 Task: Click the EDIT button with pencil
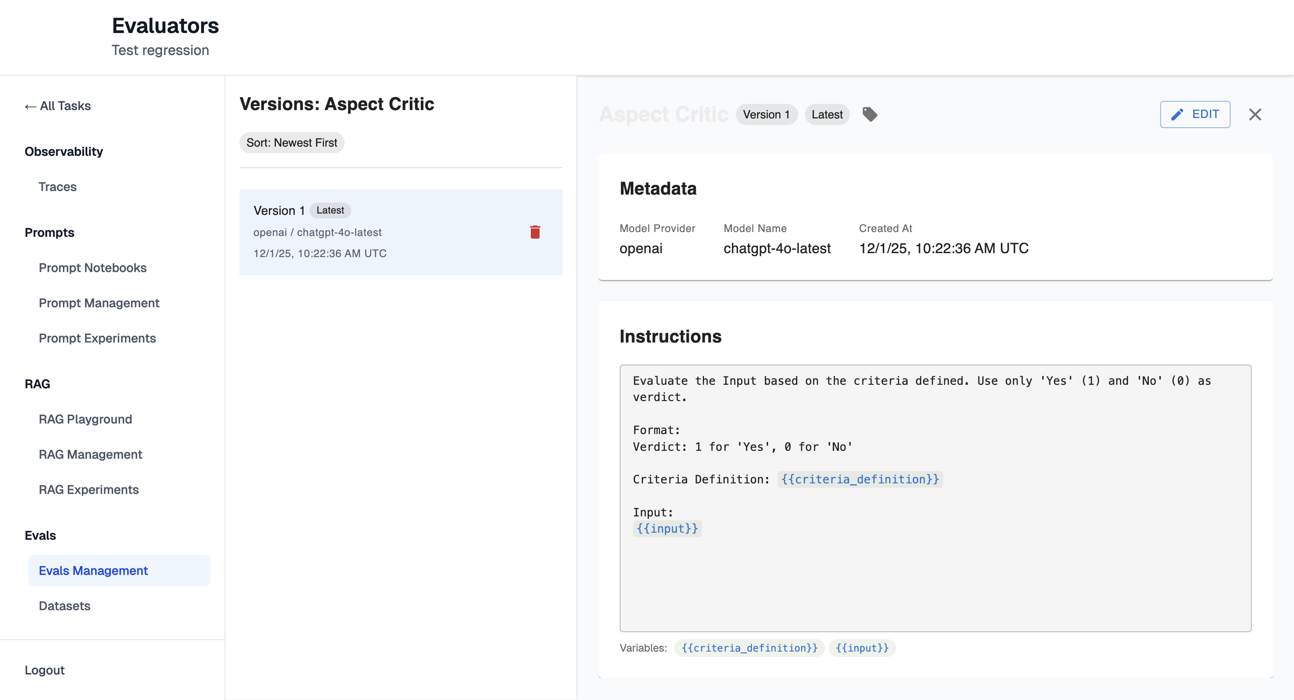click(x=1195, y=114)
